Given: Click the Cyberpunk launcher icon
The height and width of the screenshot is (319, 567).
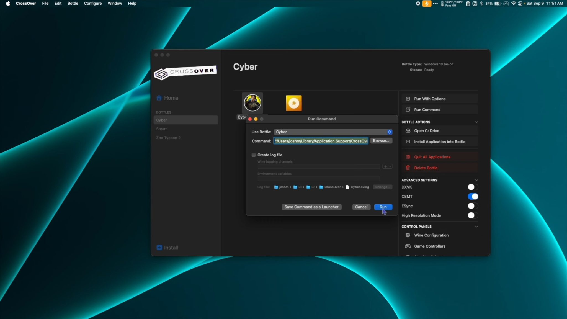Looking at the screenshot, I should click(x=252, y=103).
